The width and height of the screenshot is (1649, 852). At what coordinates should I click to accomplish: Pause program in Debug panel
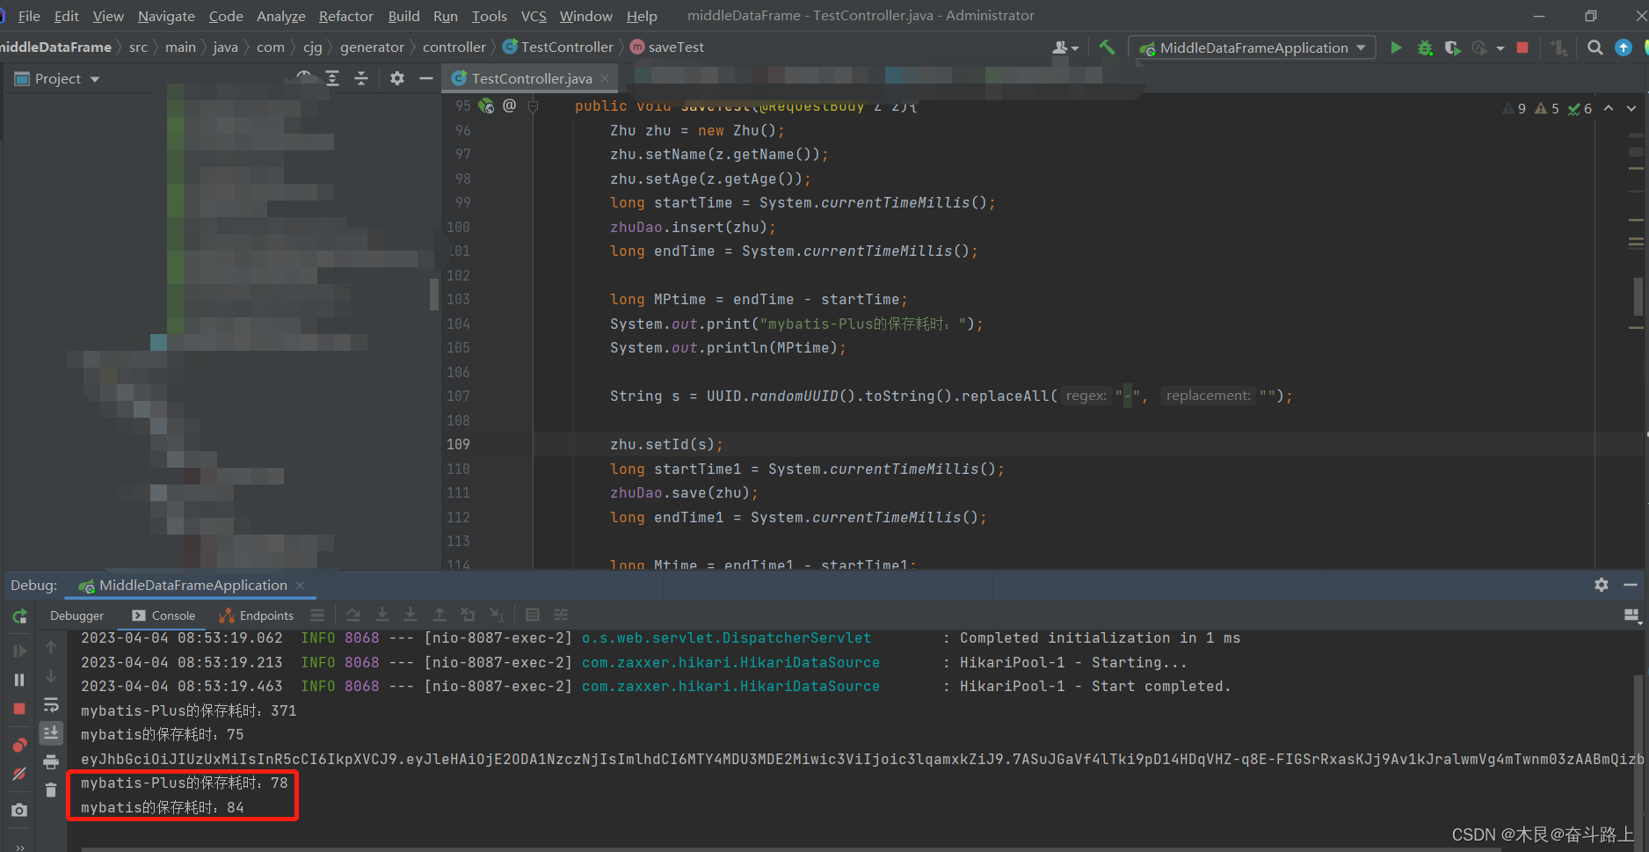pos(19,680)
